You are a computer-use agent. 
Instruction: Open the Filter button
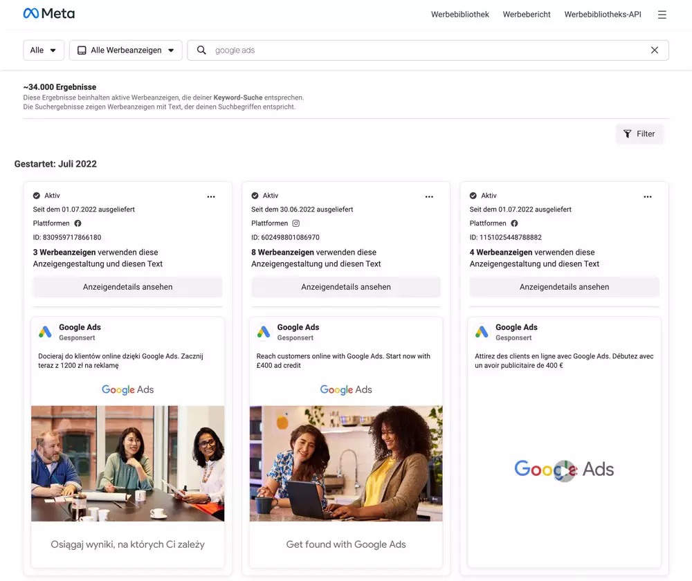639,133
